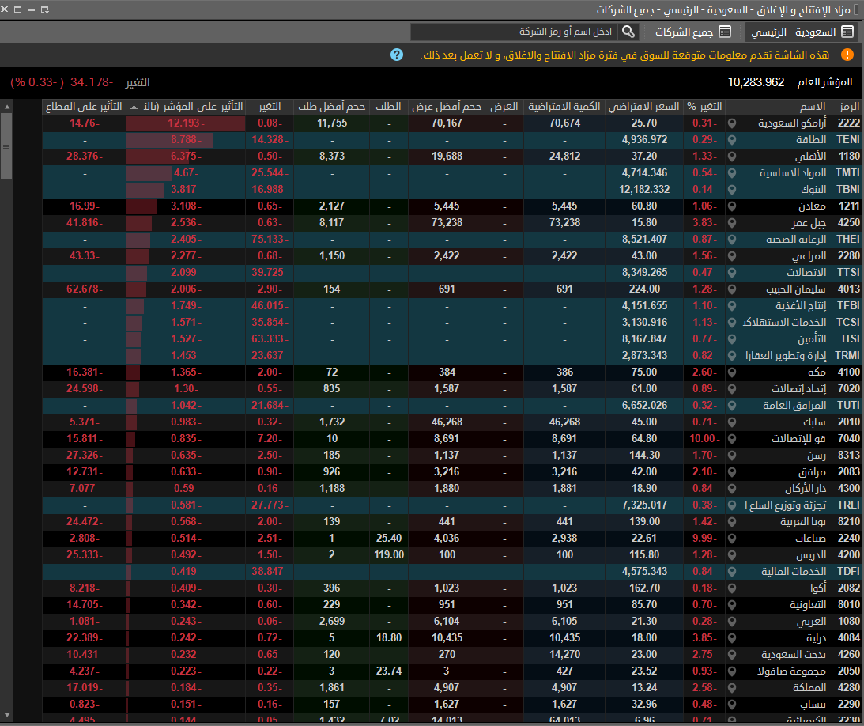Focus the company name or symbol search field
The width and height of the screenshot is (864, 726).
(514, 32)
